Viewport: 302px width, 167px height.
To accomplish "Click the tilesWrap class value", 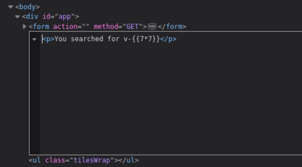I will coord(92,160).
